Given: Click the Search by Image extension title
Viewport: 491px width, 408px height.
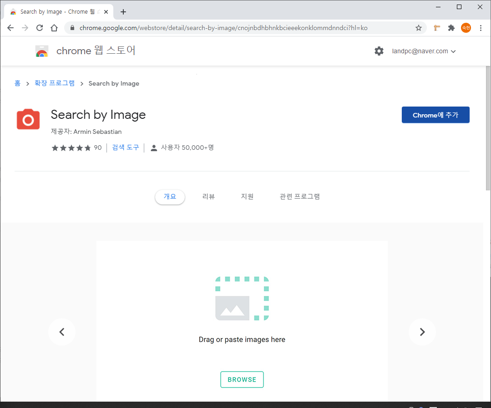Looking at the screenshot, I should (x=98, y=115).
